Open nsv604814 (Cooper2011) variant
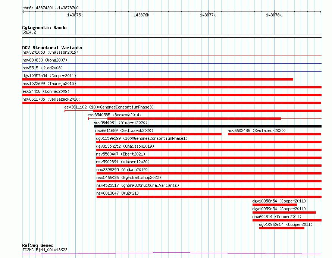Viewport: 332px width, 258px height. pos(277,217)
